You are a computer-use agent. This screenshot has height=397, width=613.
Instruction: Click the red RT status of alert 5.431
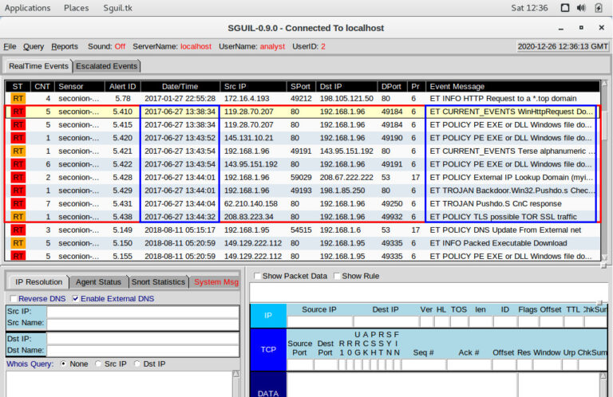18,204
